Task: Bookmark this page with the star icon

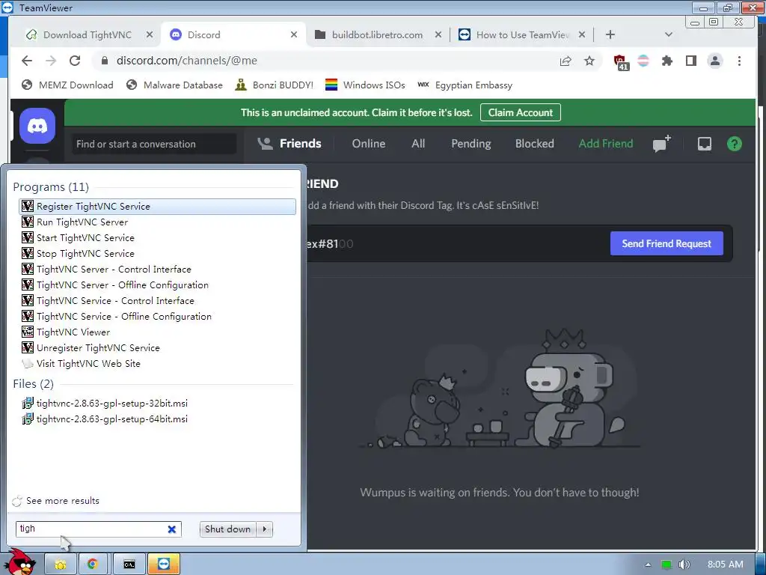Action: tap(589, 61)
